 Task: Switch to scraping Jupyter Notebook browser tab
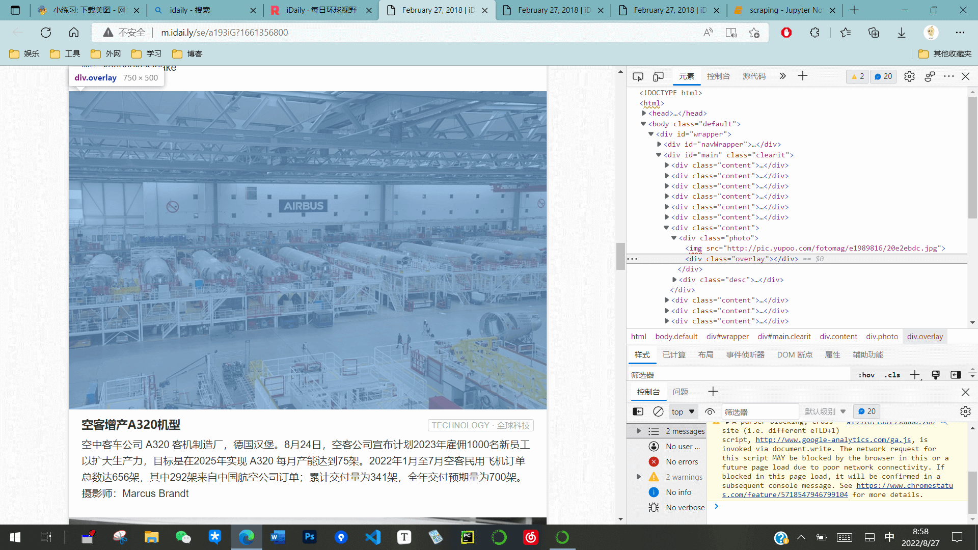tap(784, 10)
